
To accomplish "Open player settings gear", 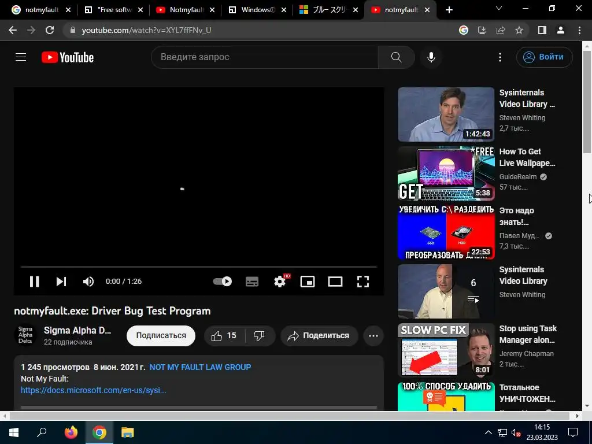I will (280, 282).
